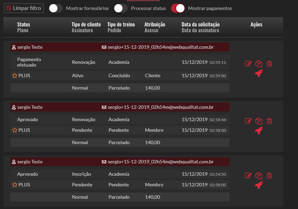Click Tipo de cliente column header

(x=86, y=25)
